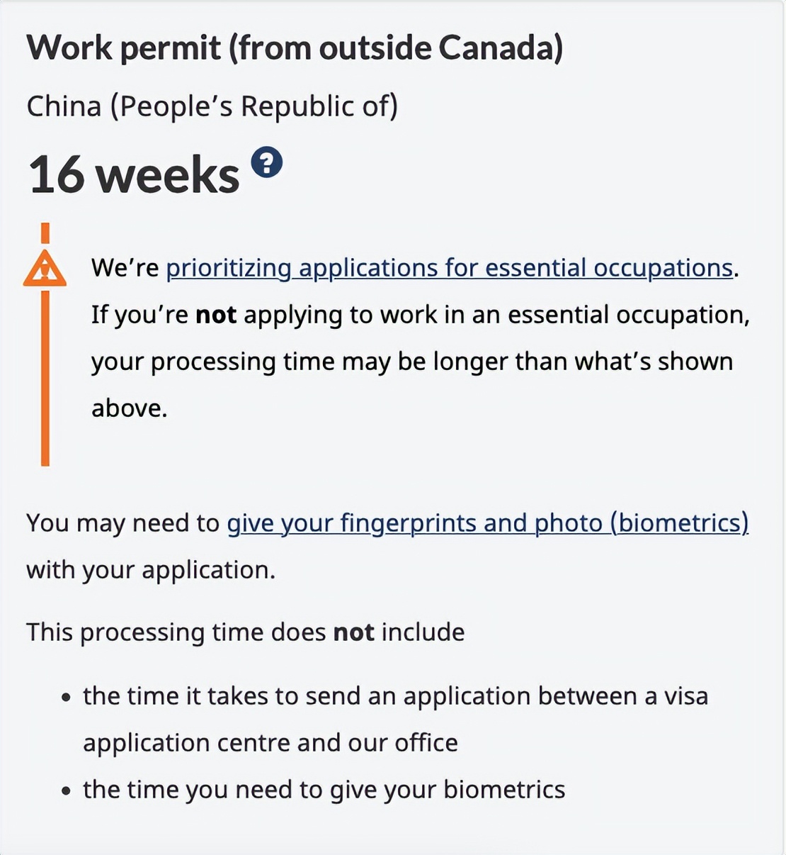Click the 16 weeks processing time
Image resolution: width=786 pixels, height=855 pixels.
pos(134,175)
